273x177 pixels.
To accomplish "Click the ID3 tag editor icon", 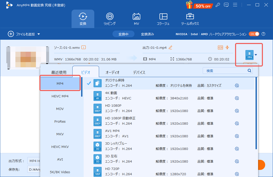I will click(x=220, y=47).
